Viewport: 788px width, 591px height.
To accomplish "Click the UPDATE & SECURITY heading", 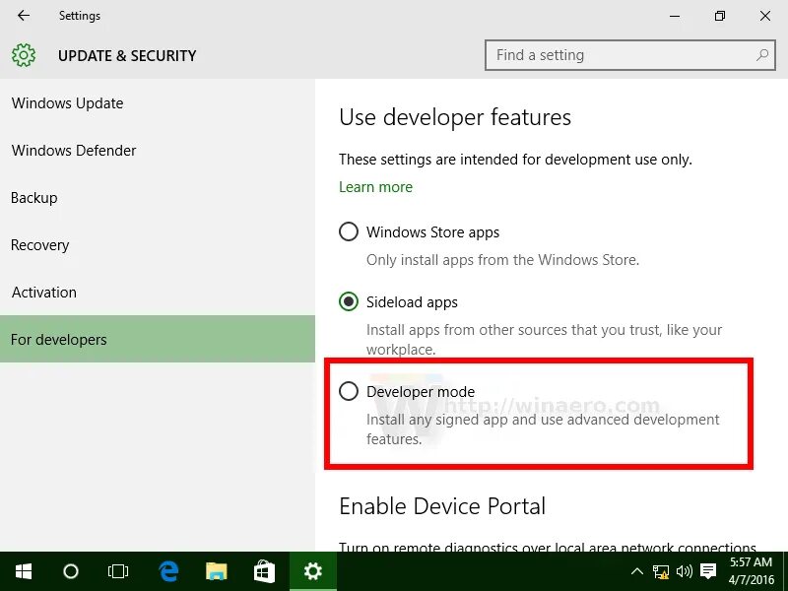I will click(127, 56).
